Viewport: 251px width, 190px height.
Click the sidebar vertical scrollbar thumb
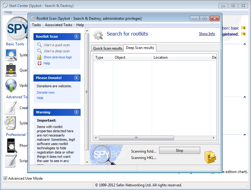87,92
